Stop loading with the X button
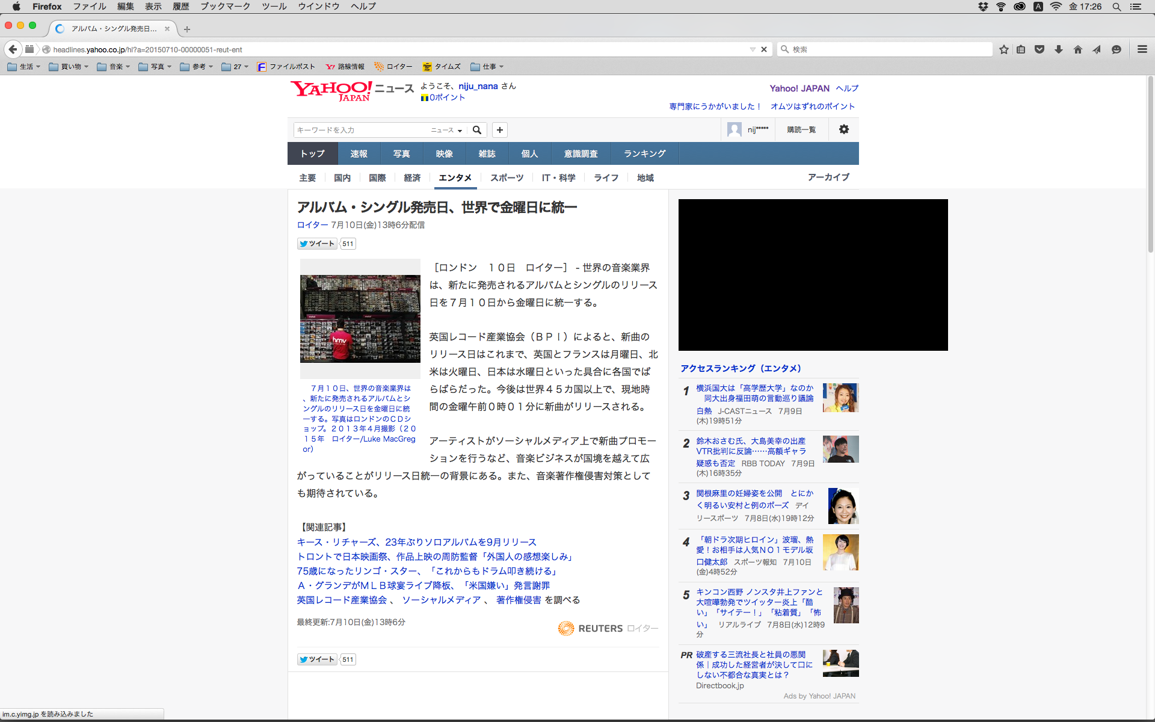The image size is (1155, 722). 764,49
